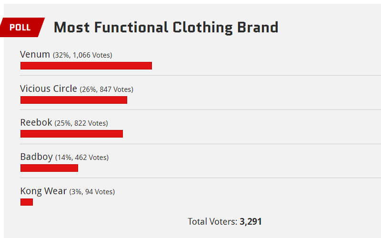Select the Badboy poll option label
The image size is (381, 238).
(37, 157)
